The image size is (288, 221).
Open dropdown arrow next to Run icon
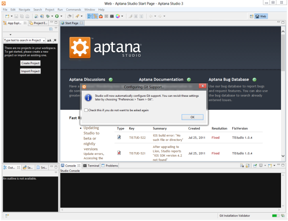click(x=61, y=16)
